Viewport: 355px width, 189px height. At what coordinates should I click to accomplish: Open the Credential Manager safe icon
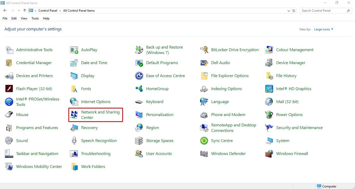9,63
